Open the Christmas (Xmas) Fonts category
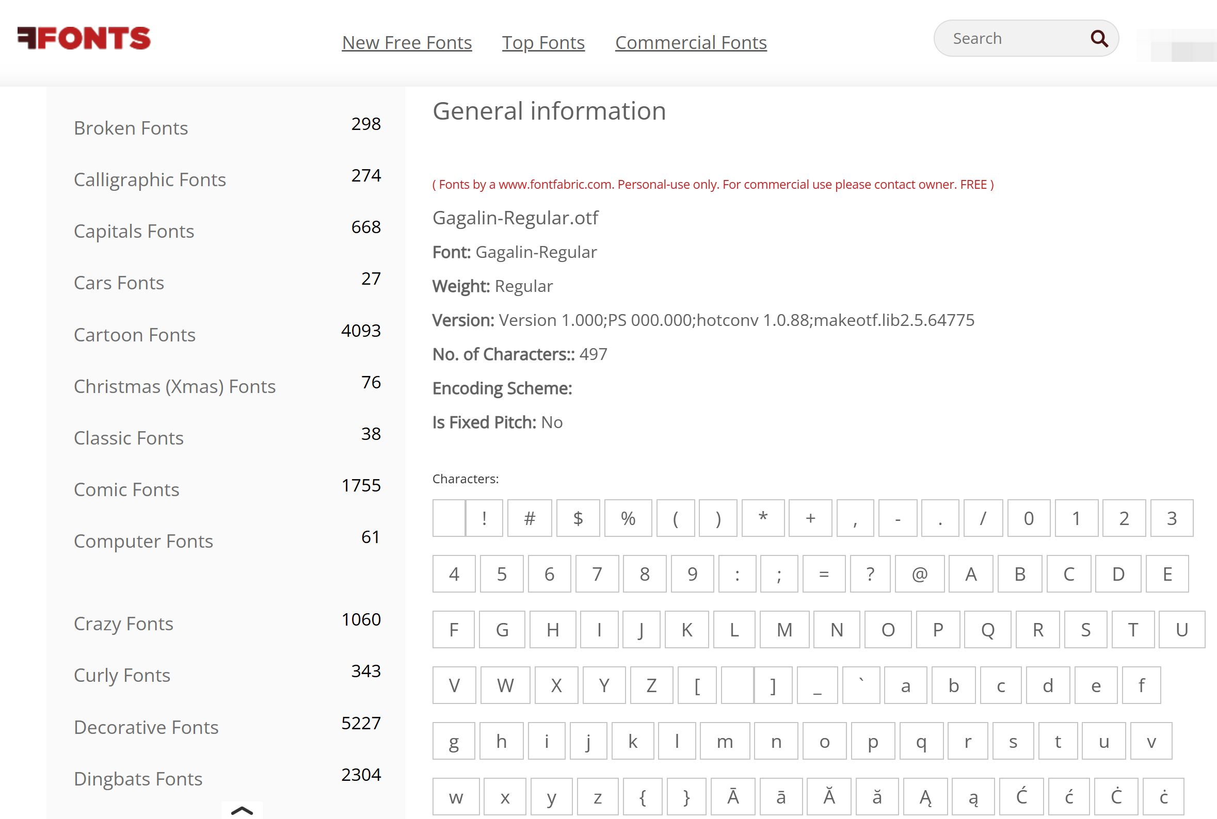 [175, 386]
